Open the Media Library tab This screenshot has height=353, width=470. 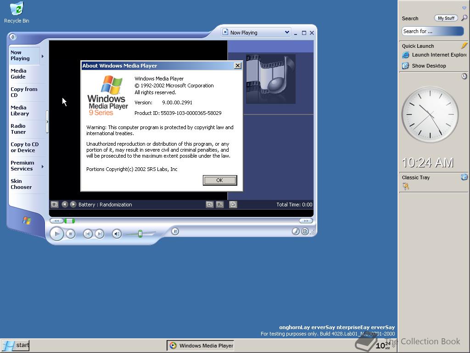point(24,110)
